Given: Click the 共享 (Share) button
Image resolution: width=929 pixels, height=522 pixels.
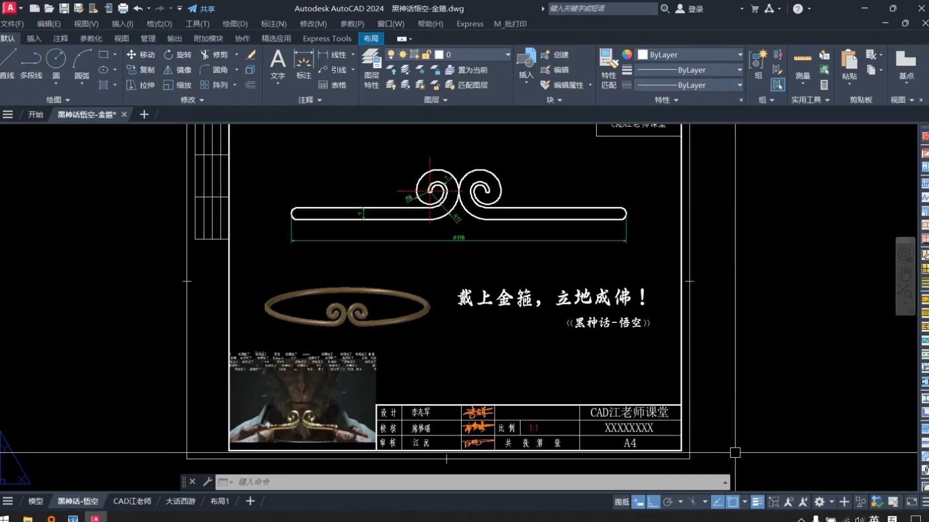Looking at the screenshot, I should click(201, 8).
